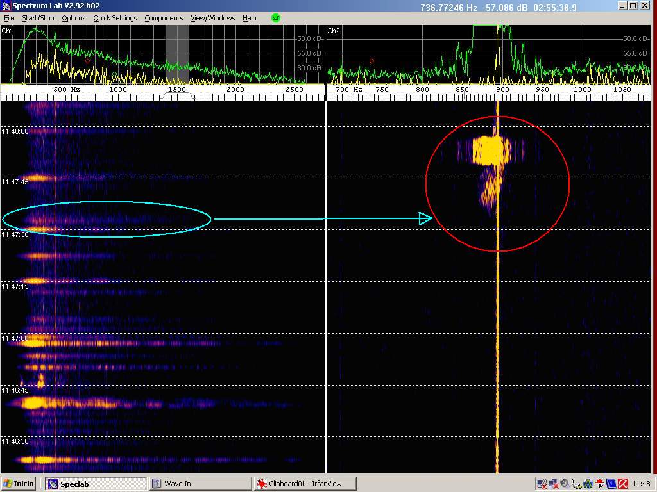Click the Avira antivirus tray icon
The height and width of the screenshot is (492, 657).
(x=622, y=484)
